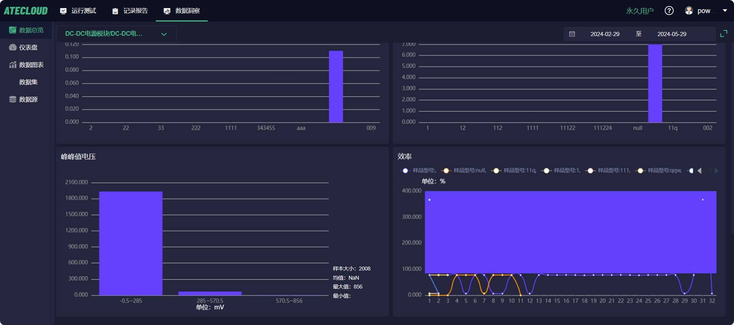Image resolution: width=734 pixels, height=325 pixels.
Task: Toggle the 样品型号:11q legend series
Action: (x=514, y=171)
